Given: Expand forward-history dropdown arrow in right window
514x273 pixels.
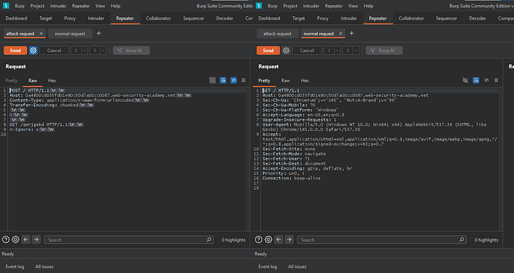Looking at the screenshot, I should click(356, 51).
